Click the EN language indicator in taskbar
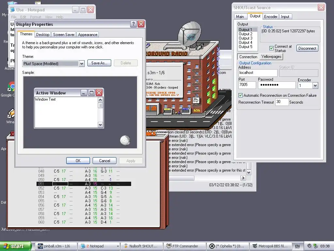 pyautogui.click(x=297, y=246)
